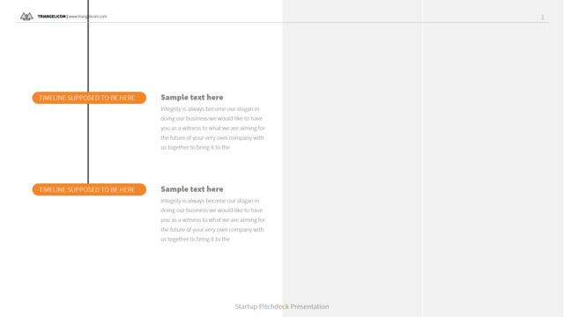
Task: Click the 'Startup Pitchdeck Presentation' footer text
Action: click(x=282, y=306)
